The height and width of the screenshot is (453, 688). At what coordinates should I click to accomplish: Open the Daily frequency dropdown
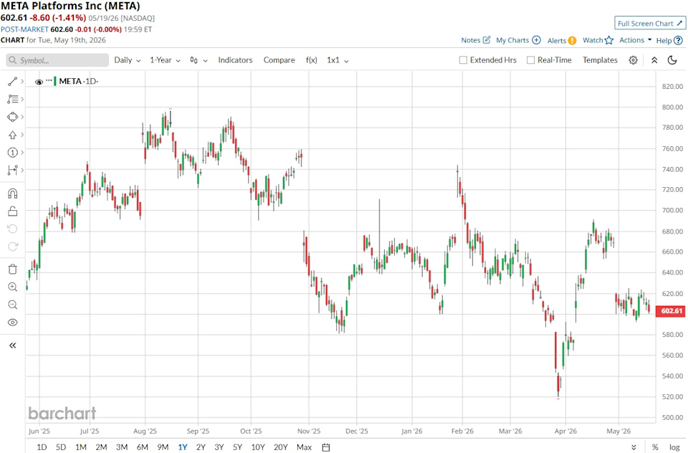[128, 60]
